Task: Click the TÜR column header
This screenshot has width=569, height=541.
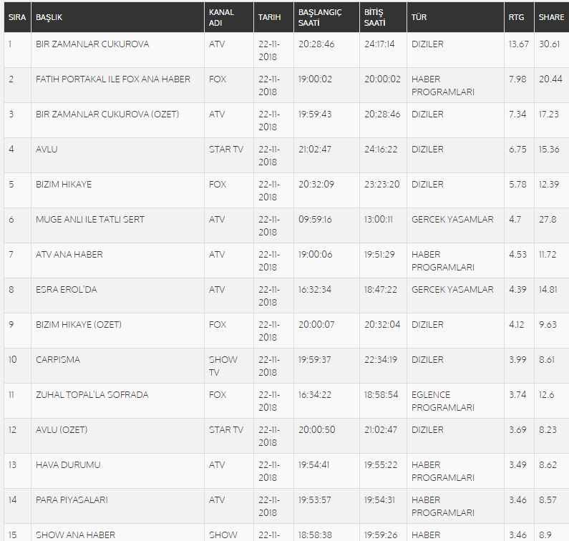Action: click(419, 17)
